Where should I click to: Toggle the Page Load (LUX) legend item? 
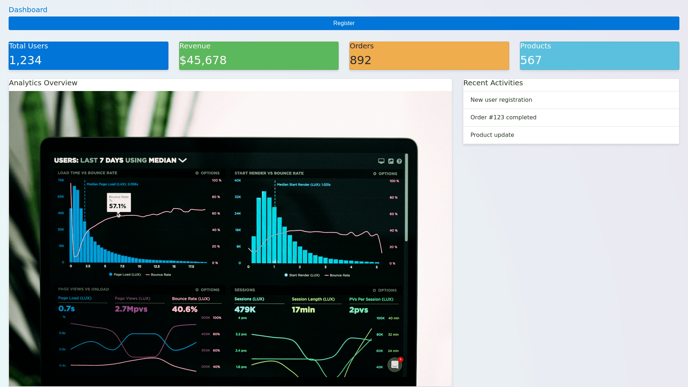[x=125, y=274]
